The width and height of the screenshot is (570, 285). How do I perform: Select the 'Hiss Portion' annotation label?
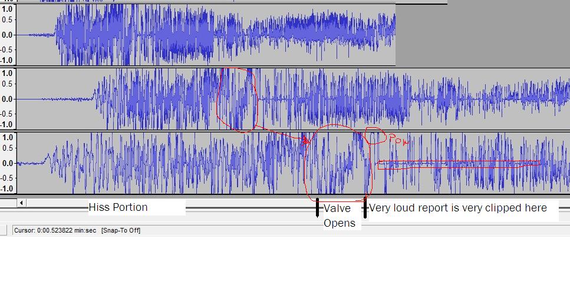coord(118,207)
